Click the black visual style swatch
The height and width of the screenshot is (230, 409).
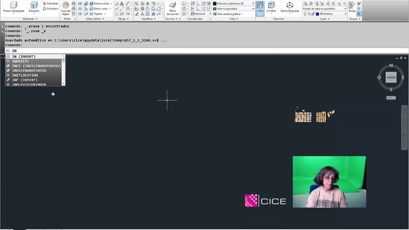click(x=215, y=4)
